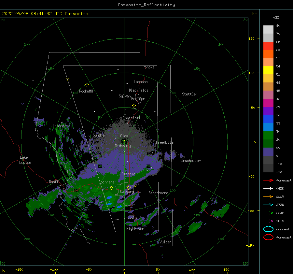The height and width of the screenshot is (274, 293).
Task: Click the Composite_Reflectivity title
Action: (x=146, y=5)
